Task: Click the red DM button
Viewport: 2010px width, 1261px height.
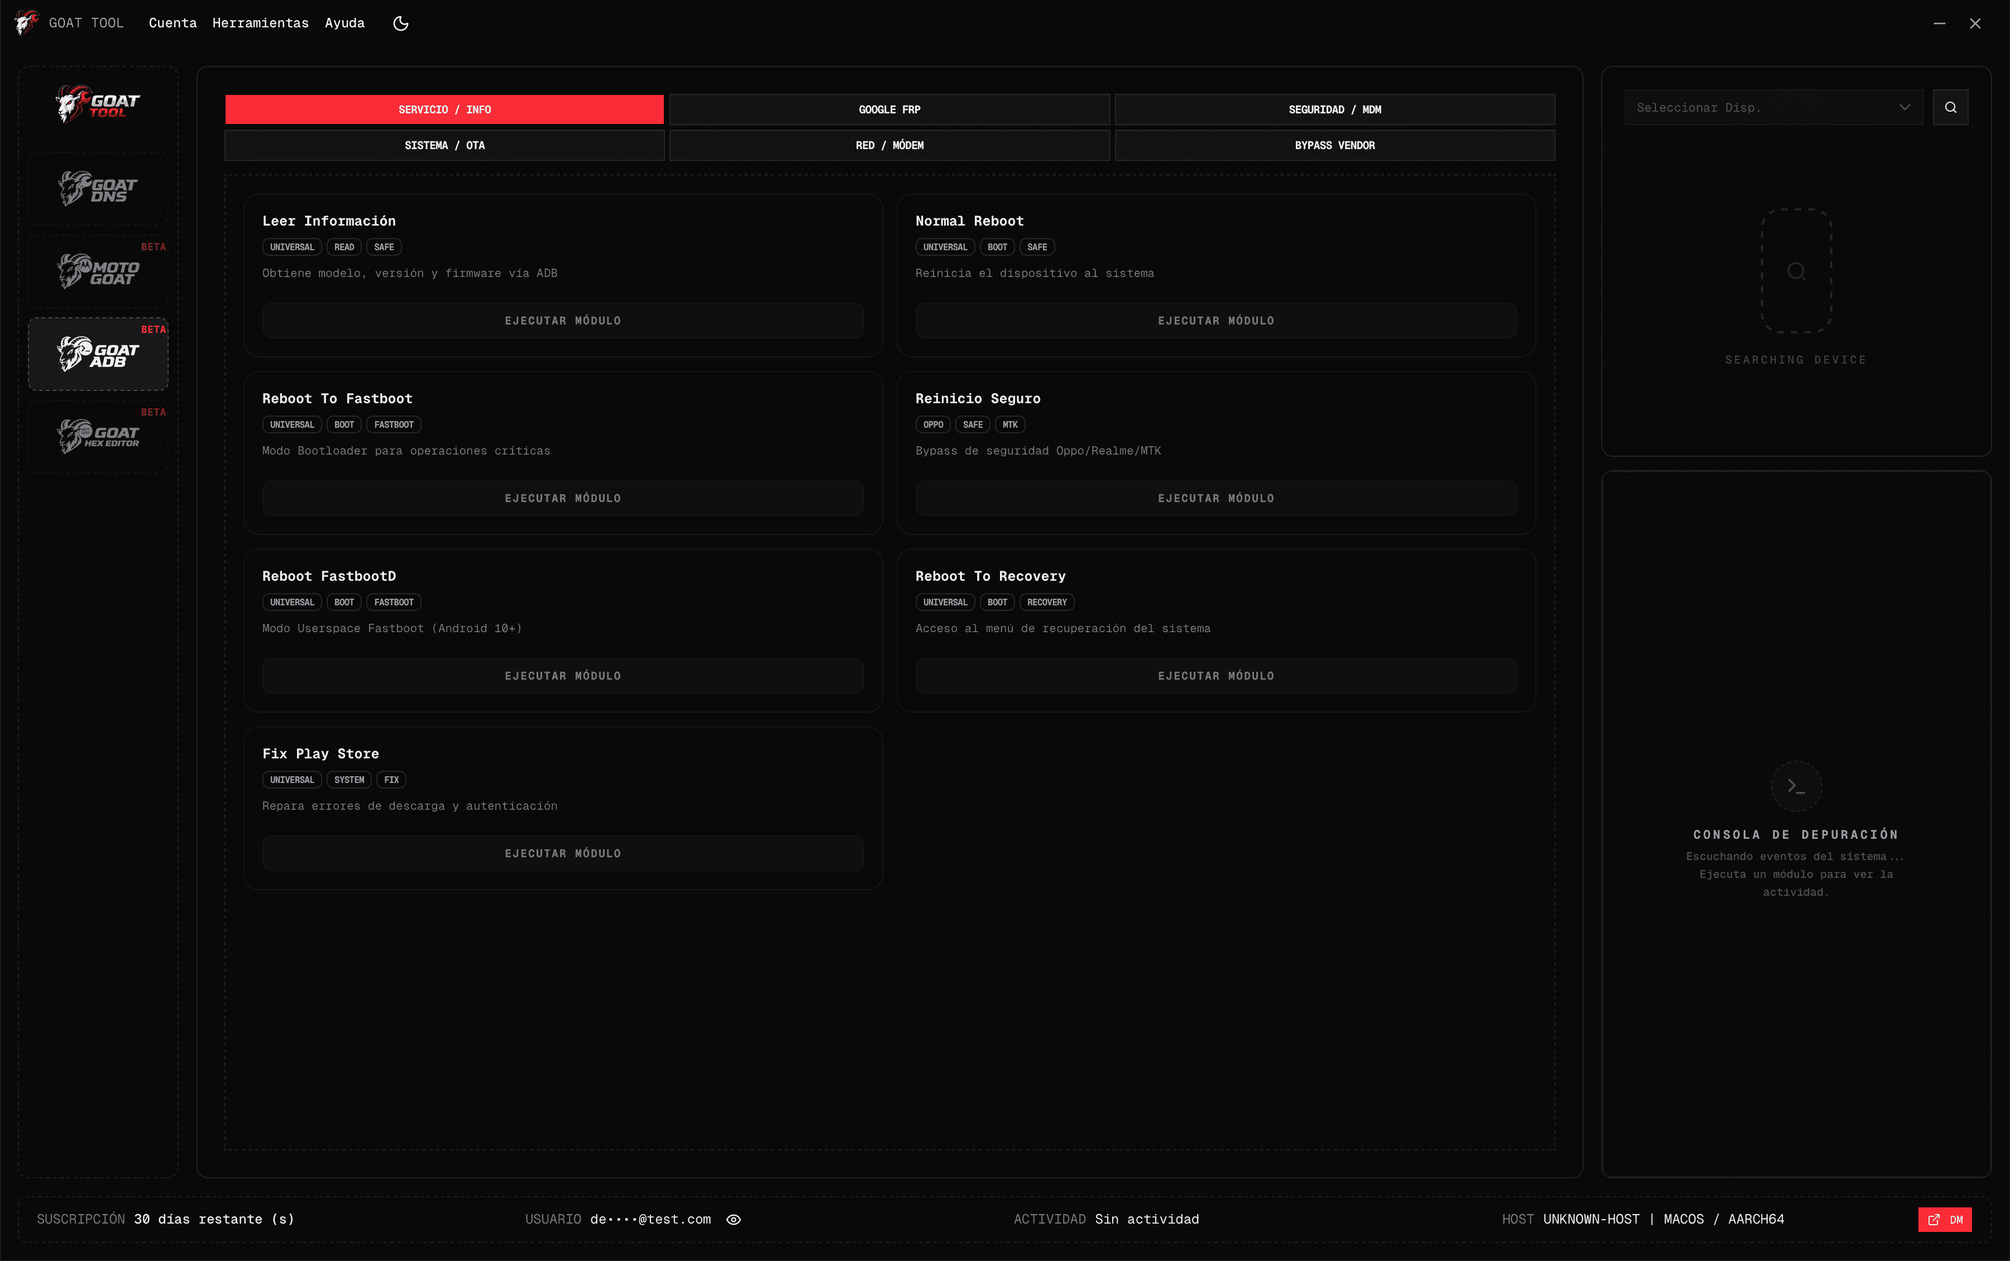Action: (x=1944, y=1219)
